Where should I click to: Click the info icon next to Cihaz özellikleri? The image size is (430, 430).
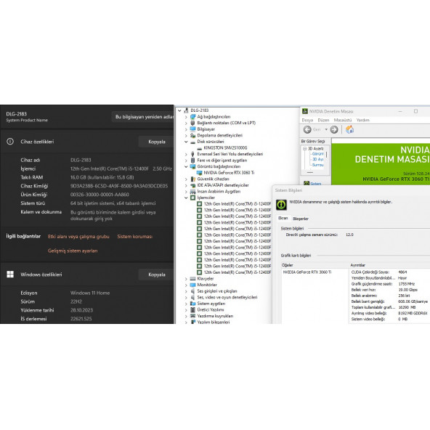pyautogui.click(x=10, y=142)
